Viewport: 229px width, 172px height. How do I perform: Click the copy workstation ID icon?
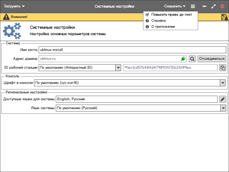pyautogui.click(x=222, y=68)
